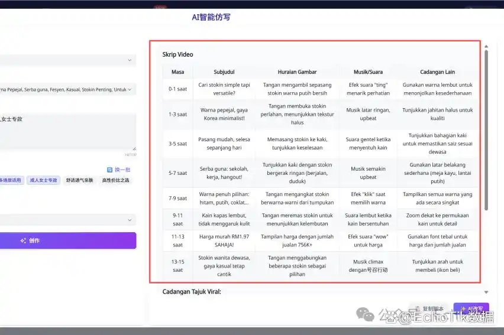Click the Cadangan Tajuk Viral heading
This screenshot has width=504, height=335.
pos(192,291)
